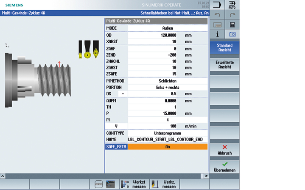Edit the M value 4
Viewport: 305px width, 190px height.
click(168, 120)
